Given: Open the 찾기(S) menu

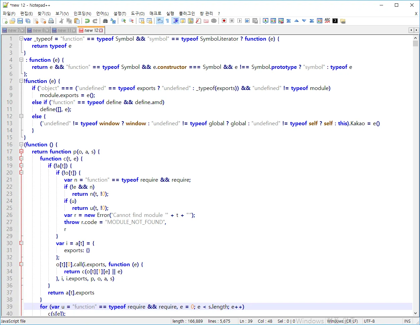Looking at the screenshot, I should [x=44, y=13].
